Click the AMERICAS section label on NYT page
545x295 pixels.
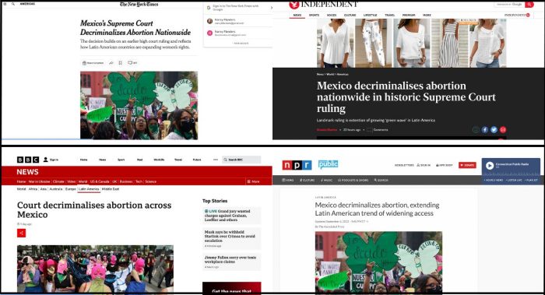[x=27, y=4]
